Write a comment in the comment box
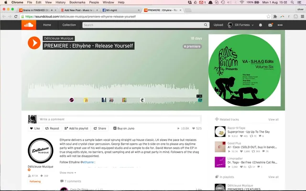306x191 pixels. [x=119, y=119]
